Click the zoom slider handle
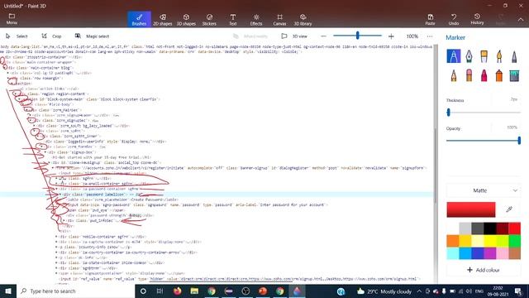529x298 pixels. click(x=357, y=35)
